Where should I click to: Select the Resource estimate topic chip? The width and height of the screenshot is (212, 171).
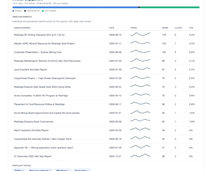[40, 170]
